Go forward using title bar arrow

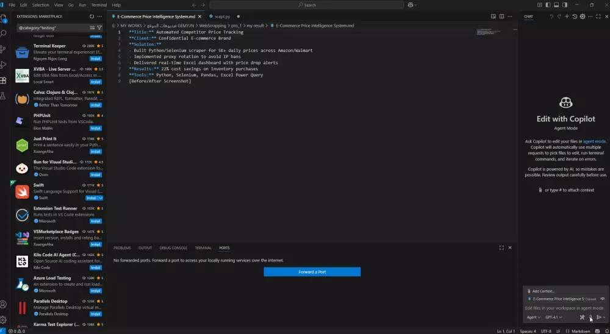click(203, 5)
